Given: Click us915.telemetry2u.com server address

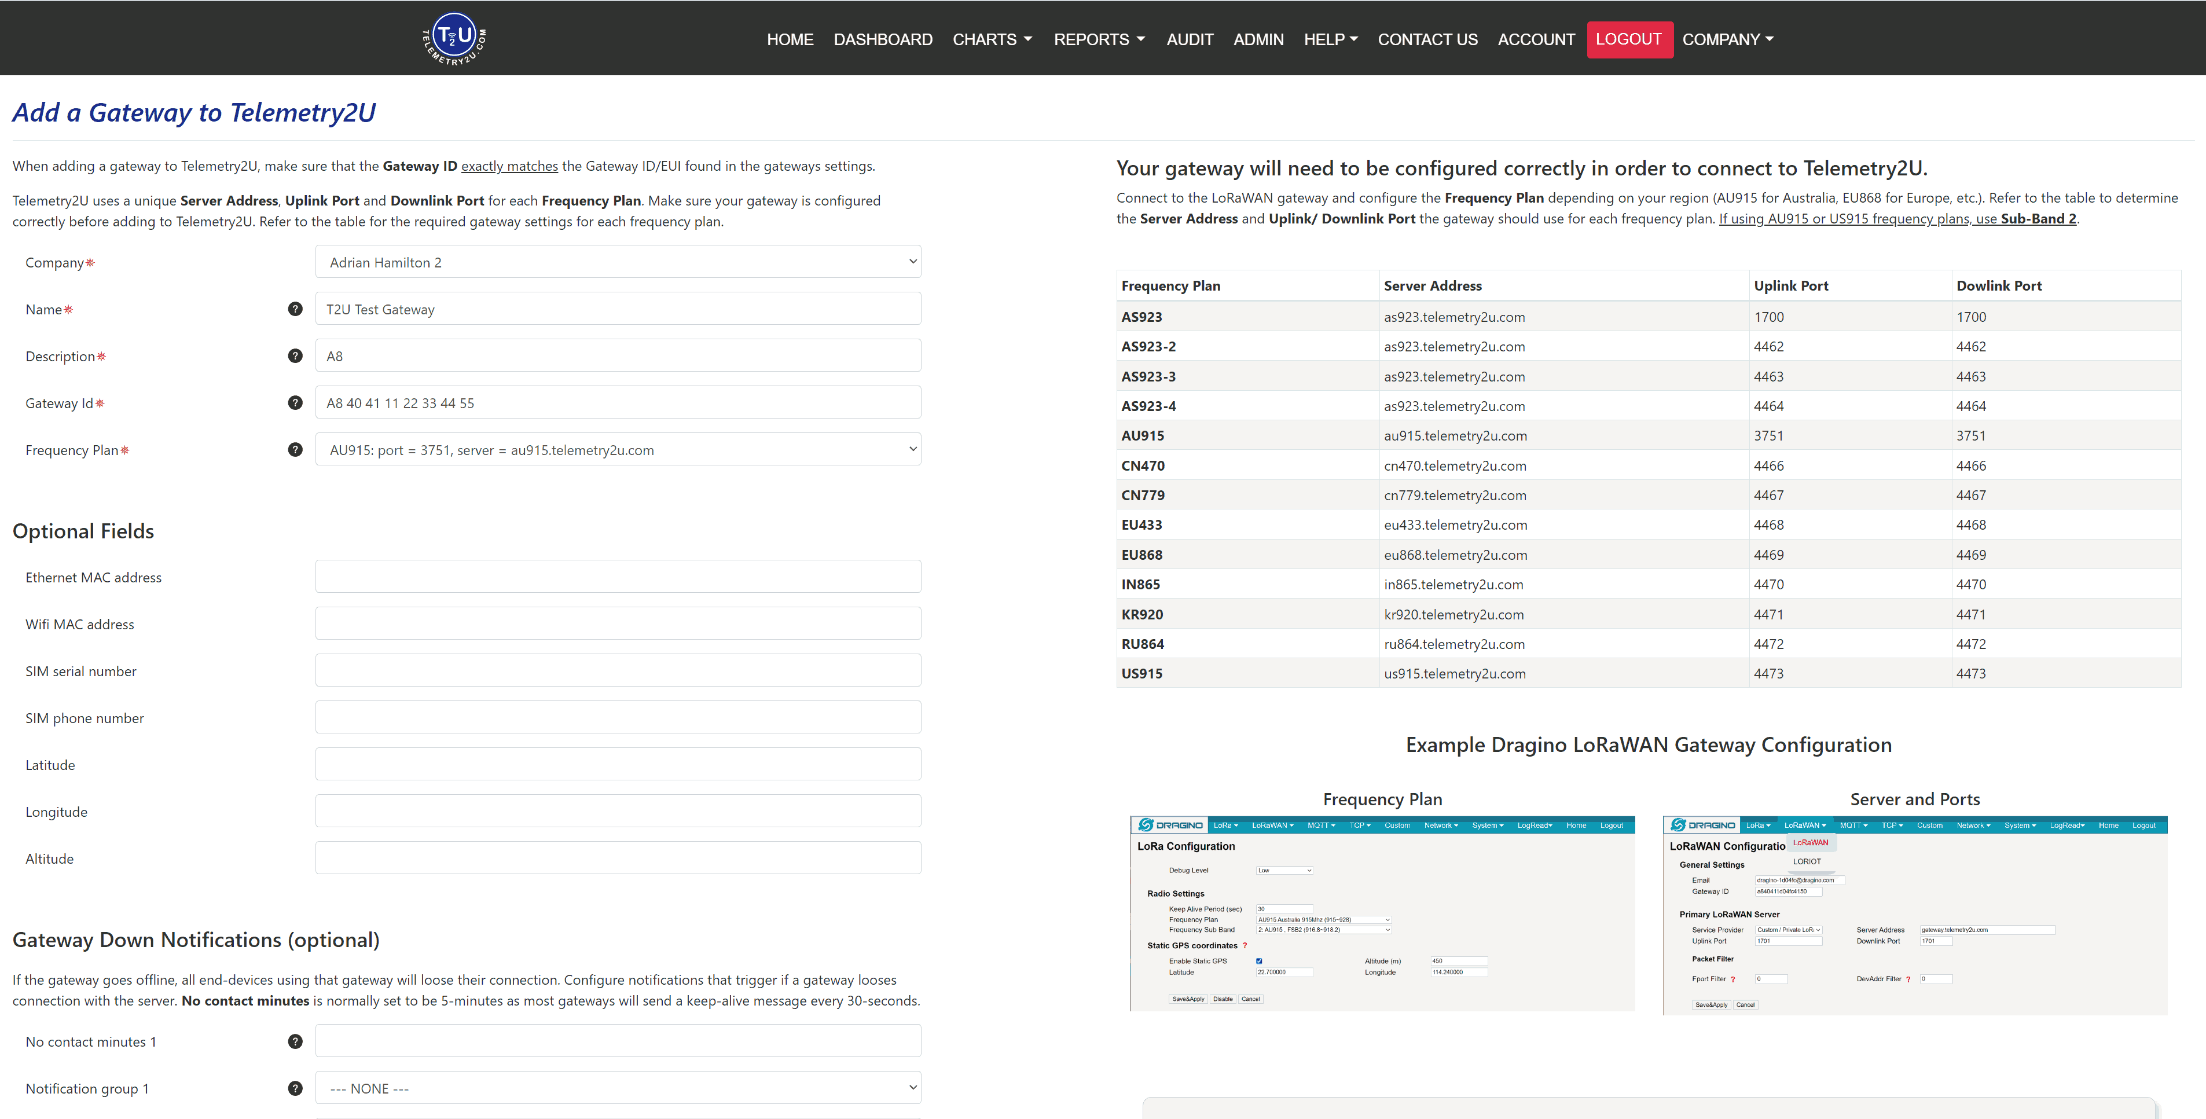Looking at the screenshot, I should click(x=1454, y=674).
